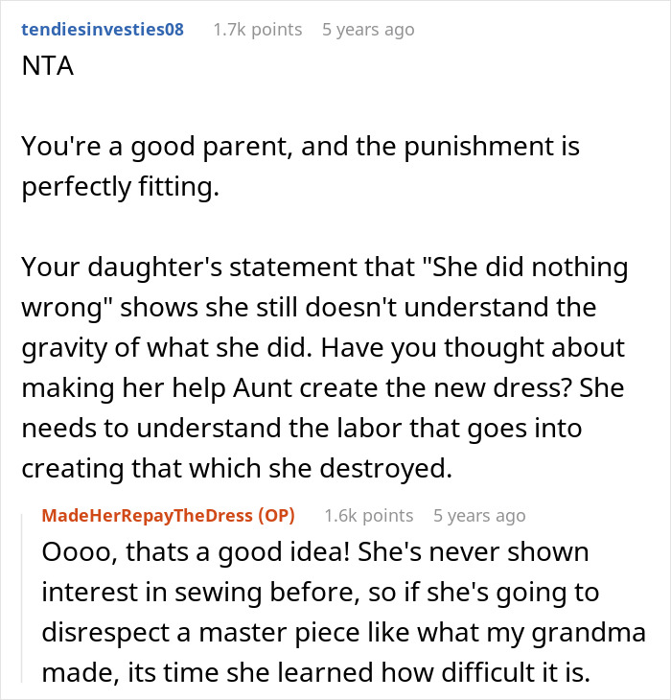Click the reply's '5 years ago' timestamp
This screenshot has height=700, width=671.
479,515
